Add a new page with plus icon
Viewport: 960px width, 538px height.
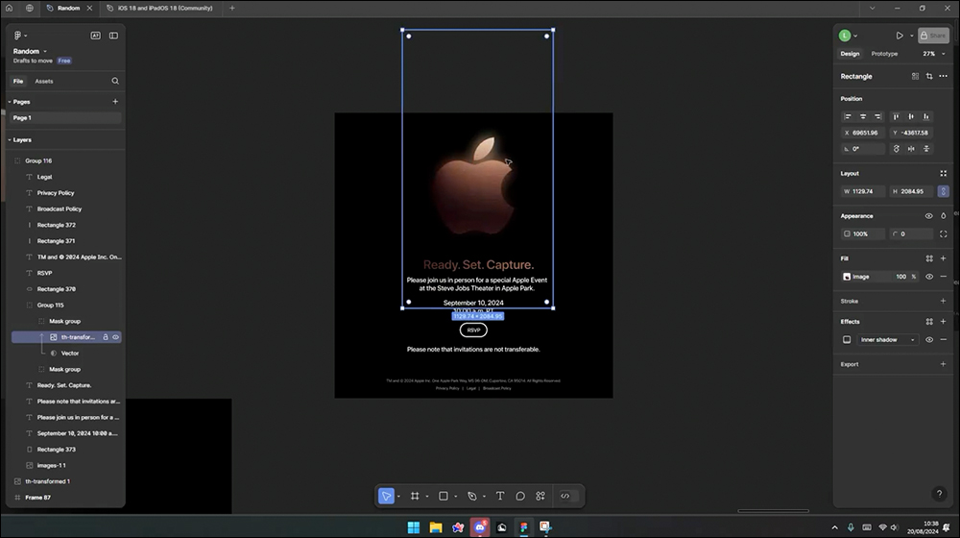(115, 102)
